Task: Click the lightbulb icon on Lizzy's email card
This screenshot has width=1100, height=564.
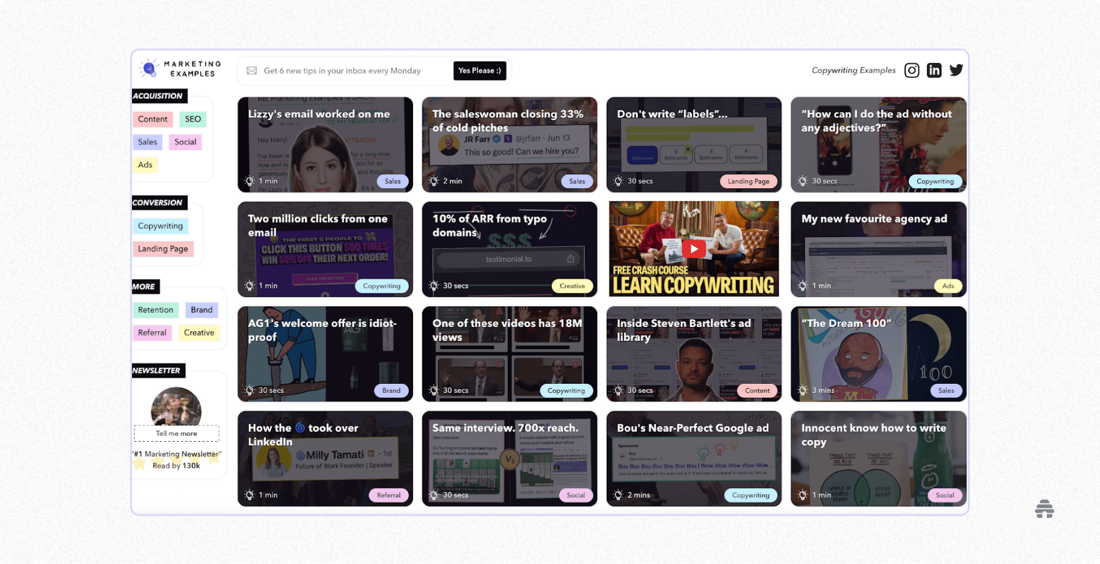Action: coord(249,181)
